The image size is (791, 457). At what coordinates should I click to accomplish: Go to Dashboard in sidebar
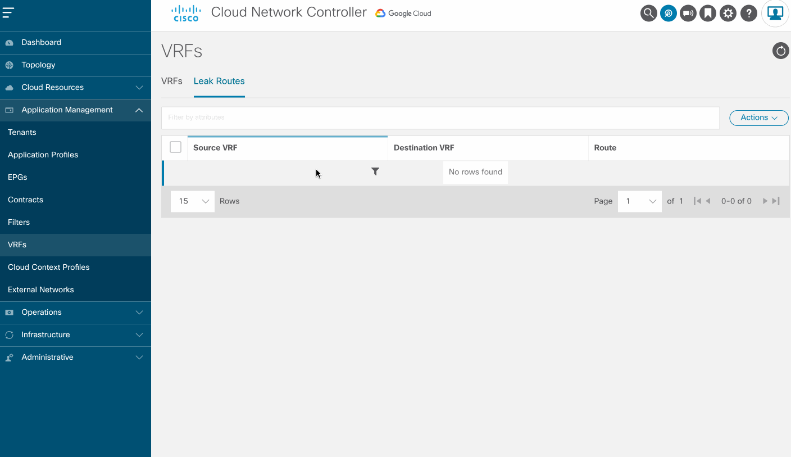41,43
